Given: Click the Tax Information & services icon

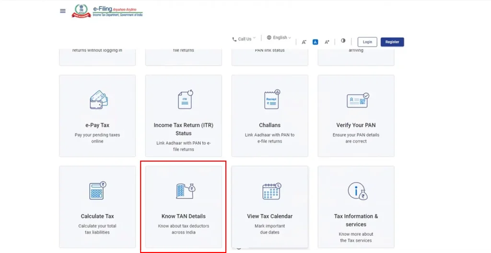Looking at the screenshot, I should 357,191.
